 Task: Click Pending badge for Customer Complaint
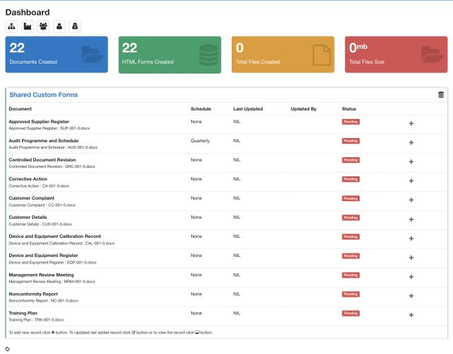351,198
